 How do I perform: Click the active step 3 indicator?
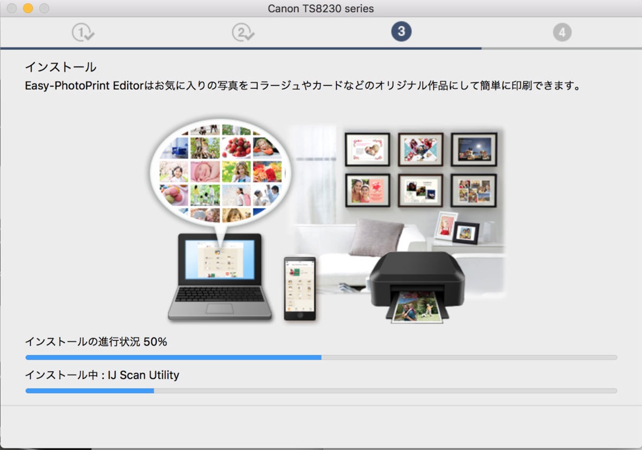(401, 32)
